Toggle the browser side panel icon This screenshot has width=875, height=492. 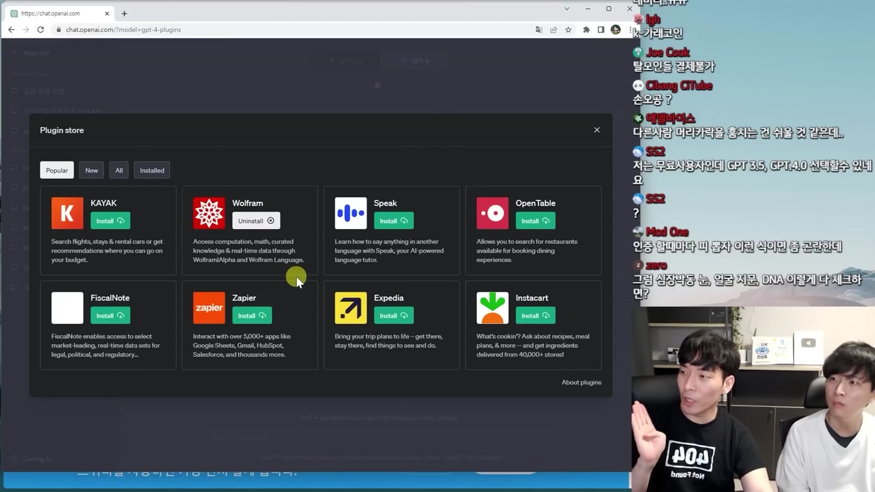tap(601, 29)
